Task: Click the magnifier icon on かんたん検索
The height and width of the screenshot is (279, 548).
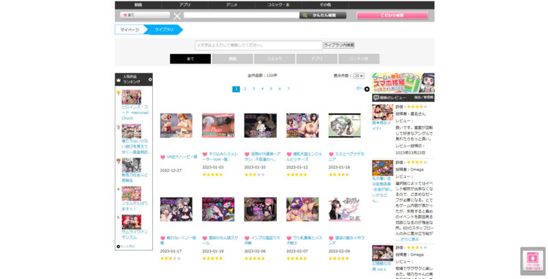Action: (305, 15)
